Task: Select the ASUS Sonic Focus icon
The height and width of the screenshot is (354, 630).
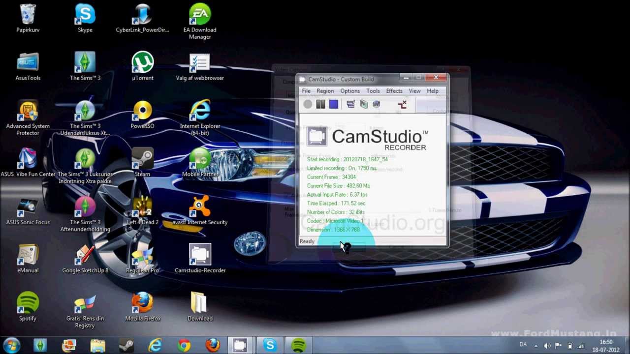Action: [x=28, y=211]
